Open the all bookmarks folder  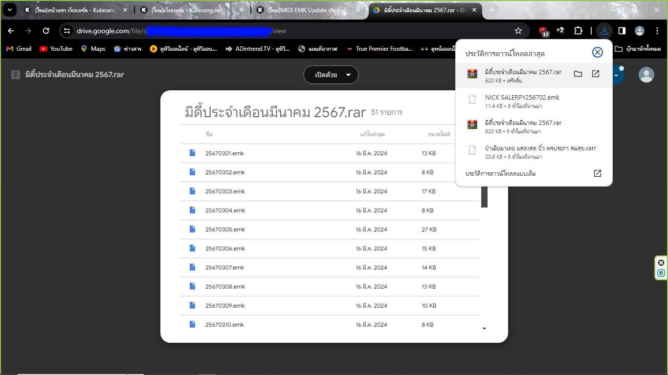pyautogui.click(x=638, y=49)
